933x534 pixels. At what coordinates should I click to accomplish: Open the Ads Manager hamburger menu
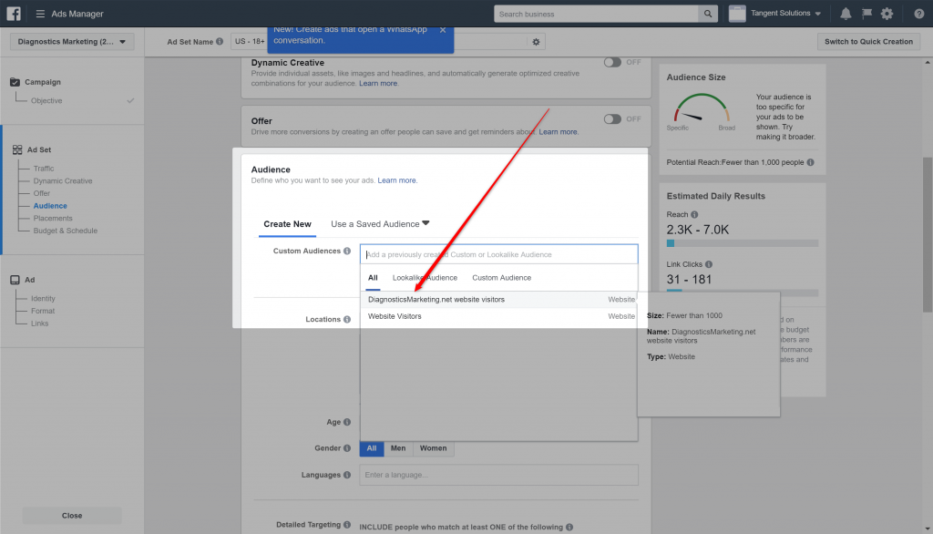coord(40,14)
